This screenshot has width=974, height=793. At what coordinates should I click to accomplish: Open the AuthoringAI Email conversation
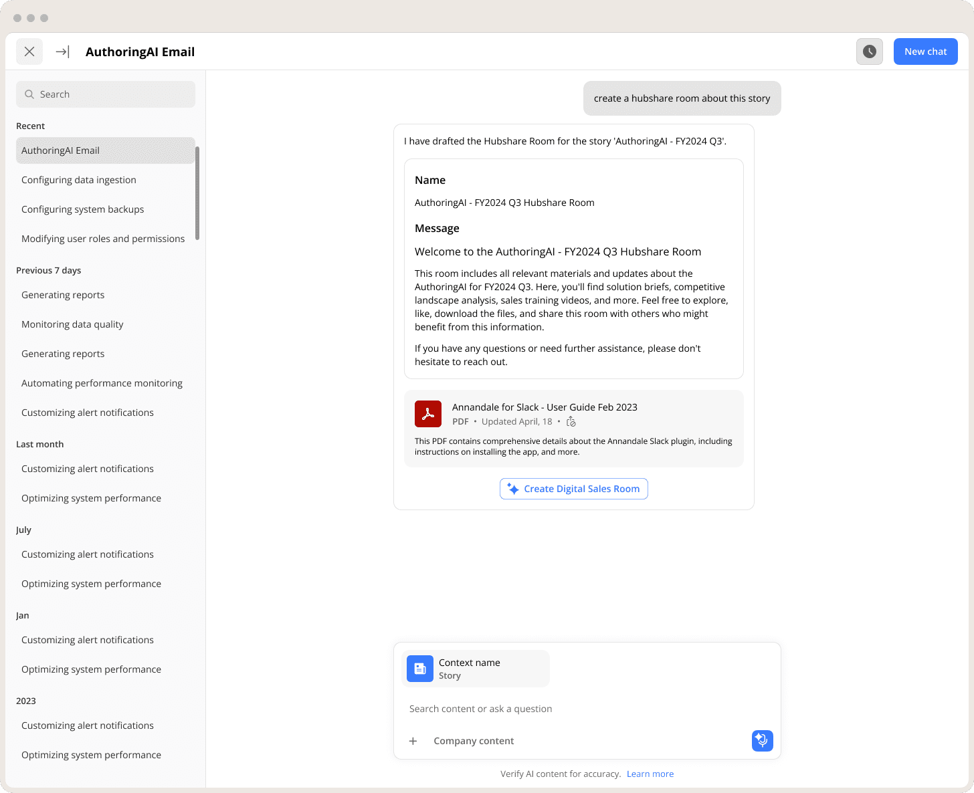(x=106, y=150)
